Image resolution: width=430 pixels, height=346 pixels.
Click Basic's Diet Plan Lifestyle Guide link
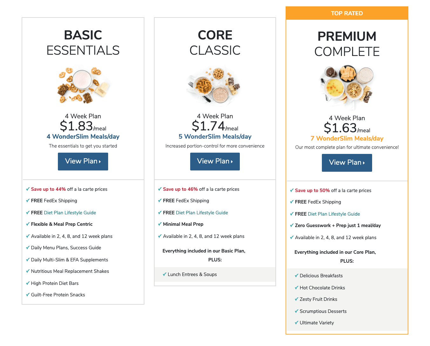(x=70, y=213)
